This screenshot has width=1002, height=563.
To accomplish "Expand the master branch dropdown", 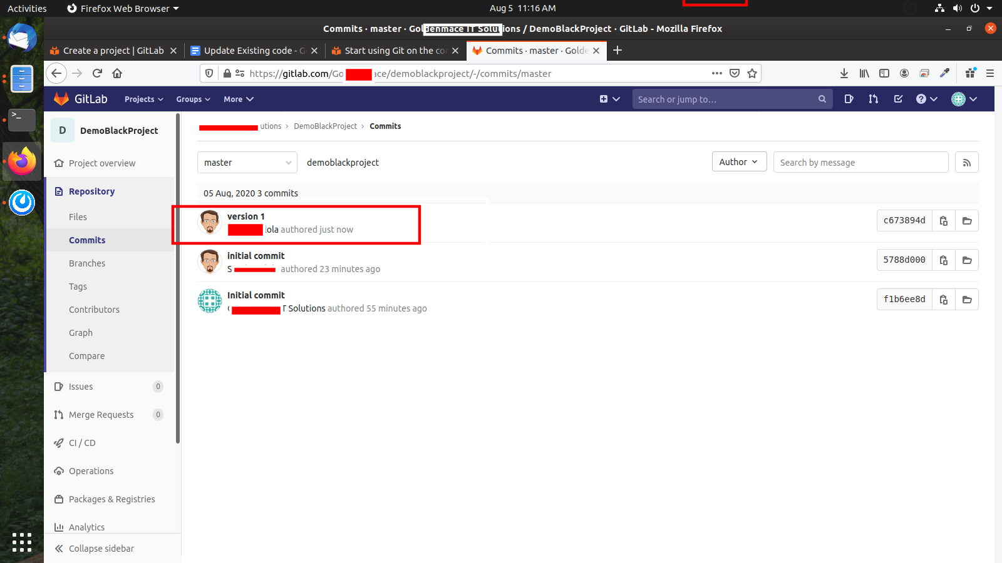I will [247, 163].
